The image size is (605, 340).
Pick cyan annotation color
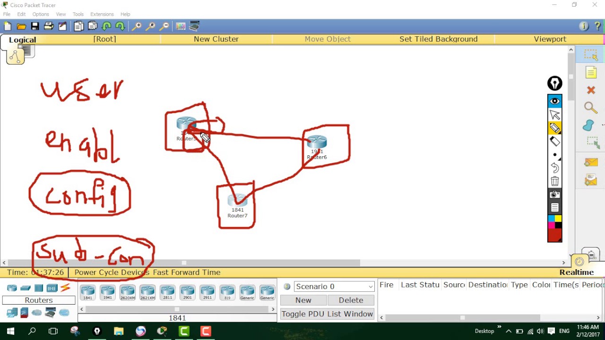click(x=551, y=219)
